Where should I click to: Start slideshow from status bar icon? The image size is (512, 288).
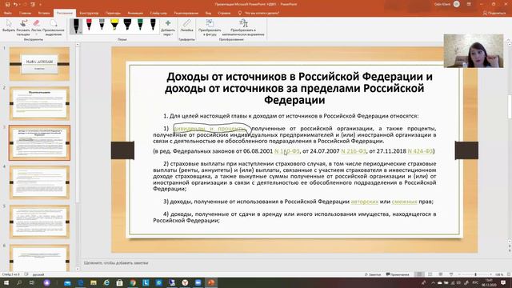(x=451, y=274)
